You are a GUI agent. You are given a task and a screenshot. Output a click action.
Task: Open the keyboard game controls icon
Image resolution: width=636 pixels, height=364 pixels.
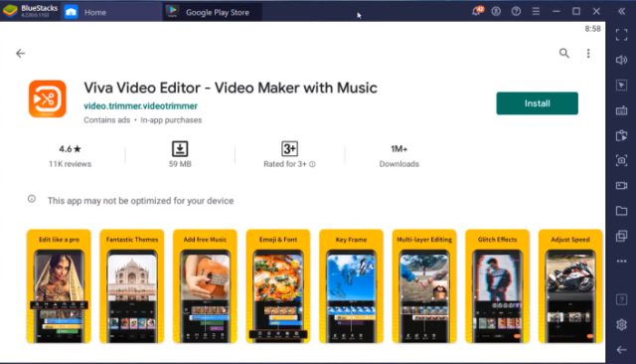(x=621, y=110)
